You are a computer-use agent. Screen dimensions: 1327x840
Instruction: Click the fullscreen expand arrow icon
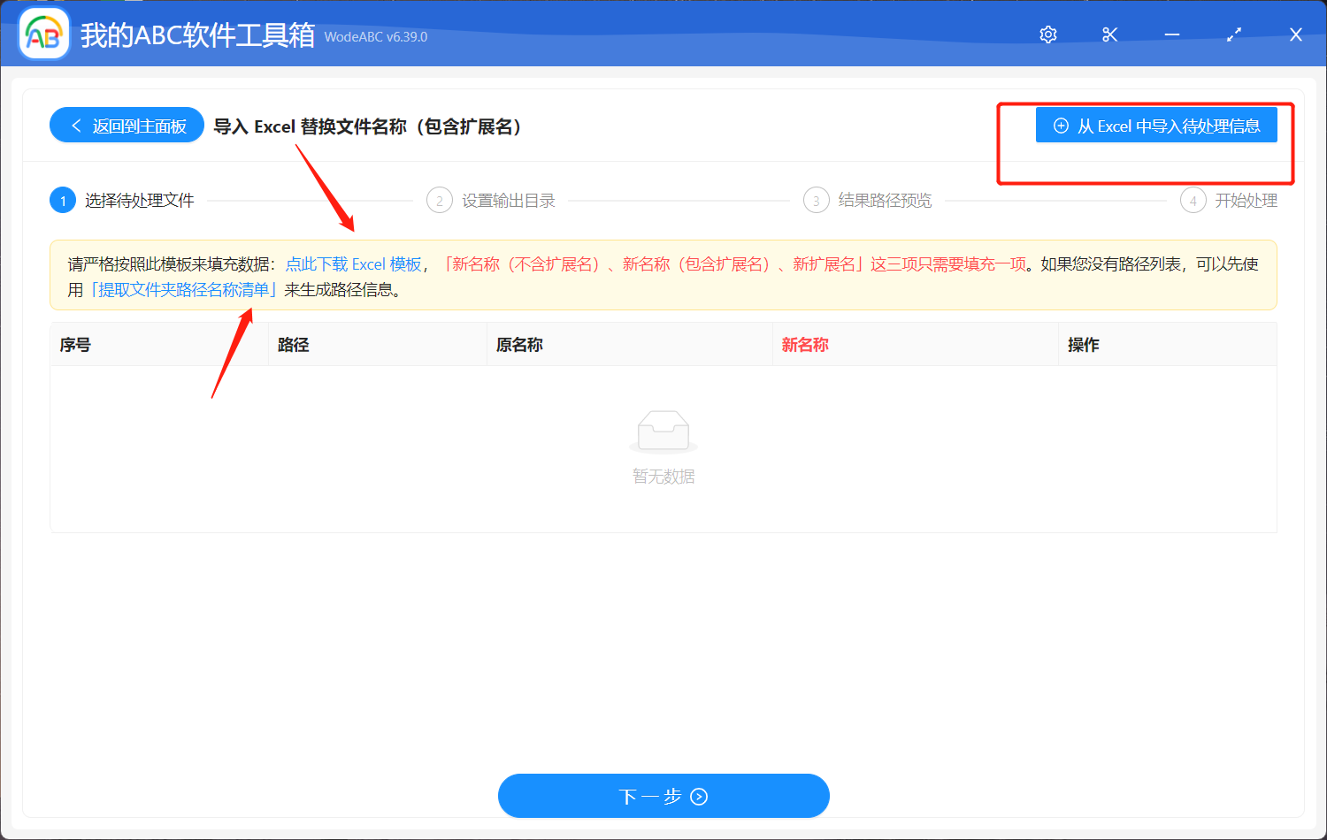[1233, 34]
